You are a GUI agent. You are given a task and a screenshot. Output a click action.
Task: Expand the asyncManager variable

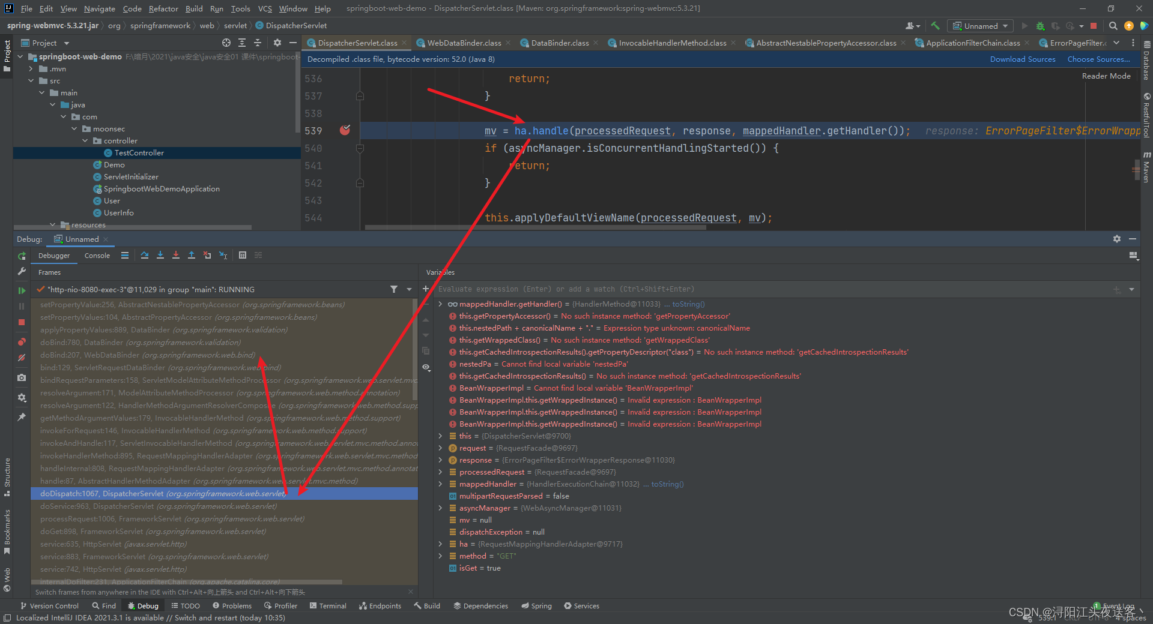pyautogui.click(x=440, y=508)
